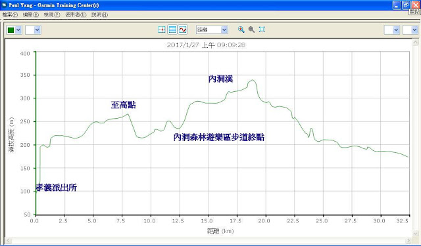Click the zoom out magnifier icon

pos(251,30)
